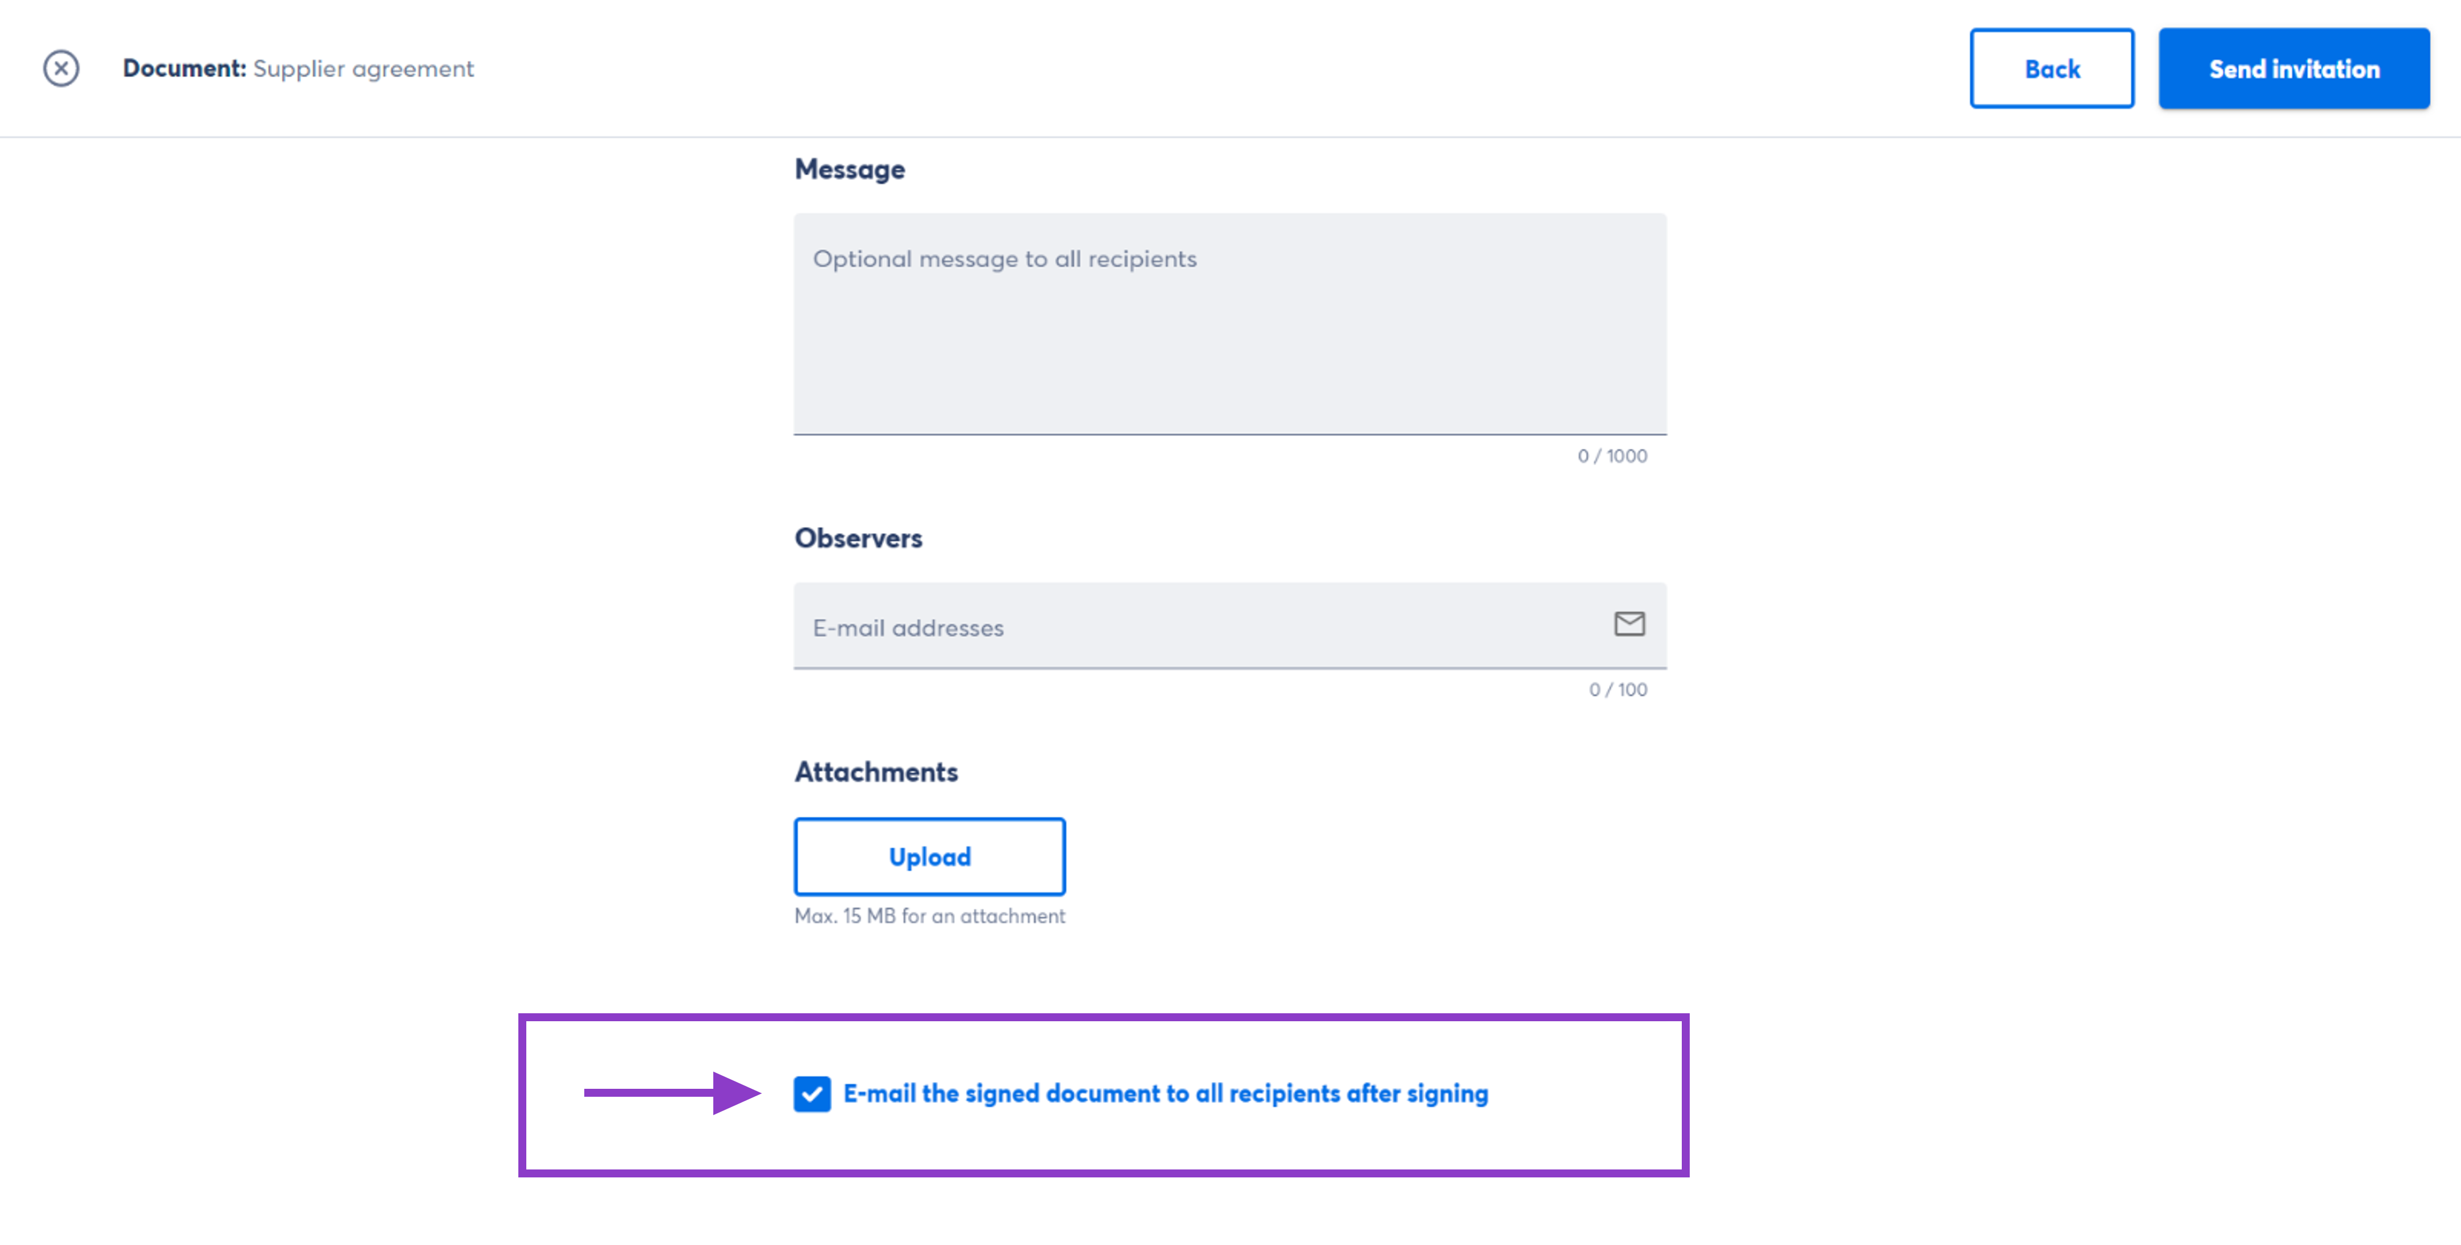Click the Attachments section heading
Image resolution: width=2461 pixels, height=1245 pixels.
coord(875,771)
